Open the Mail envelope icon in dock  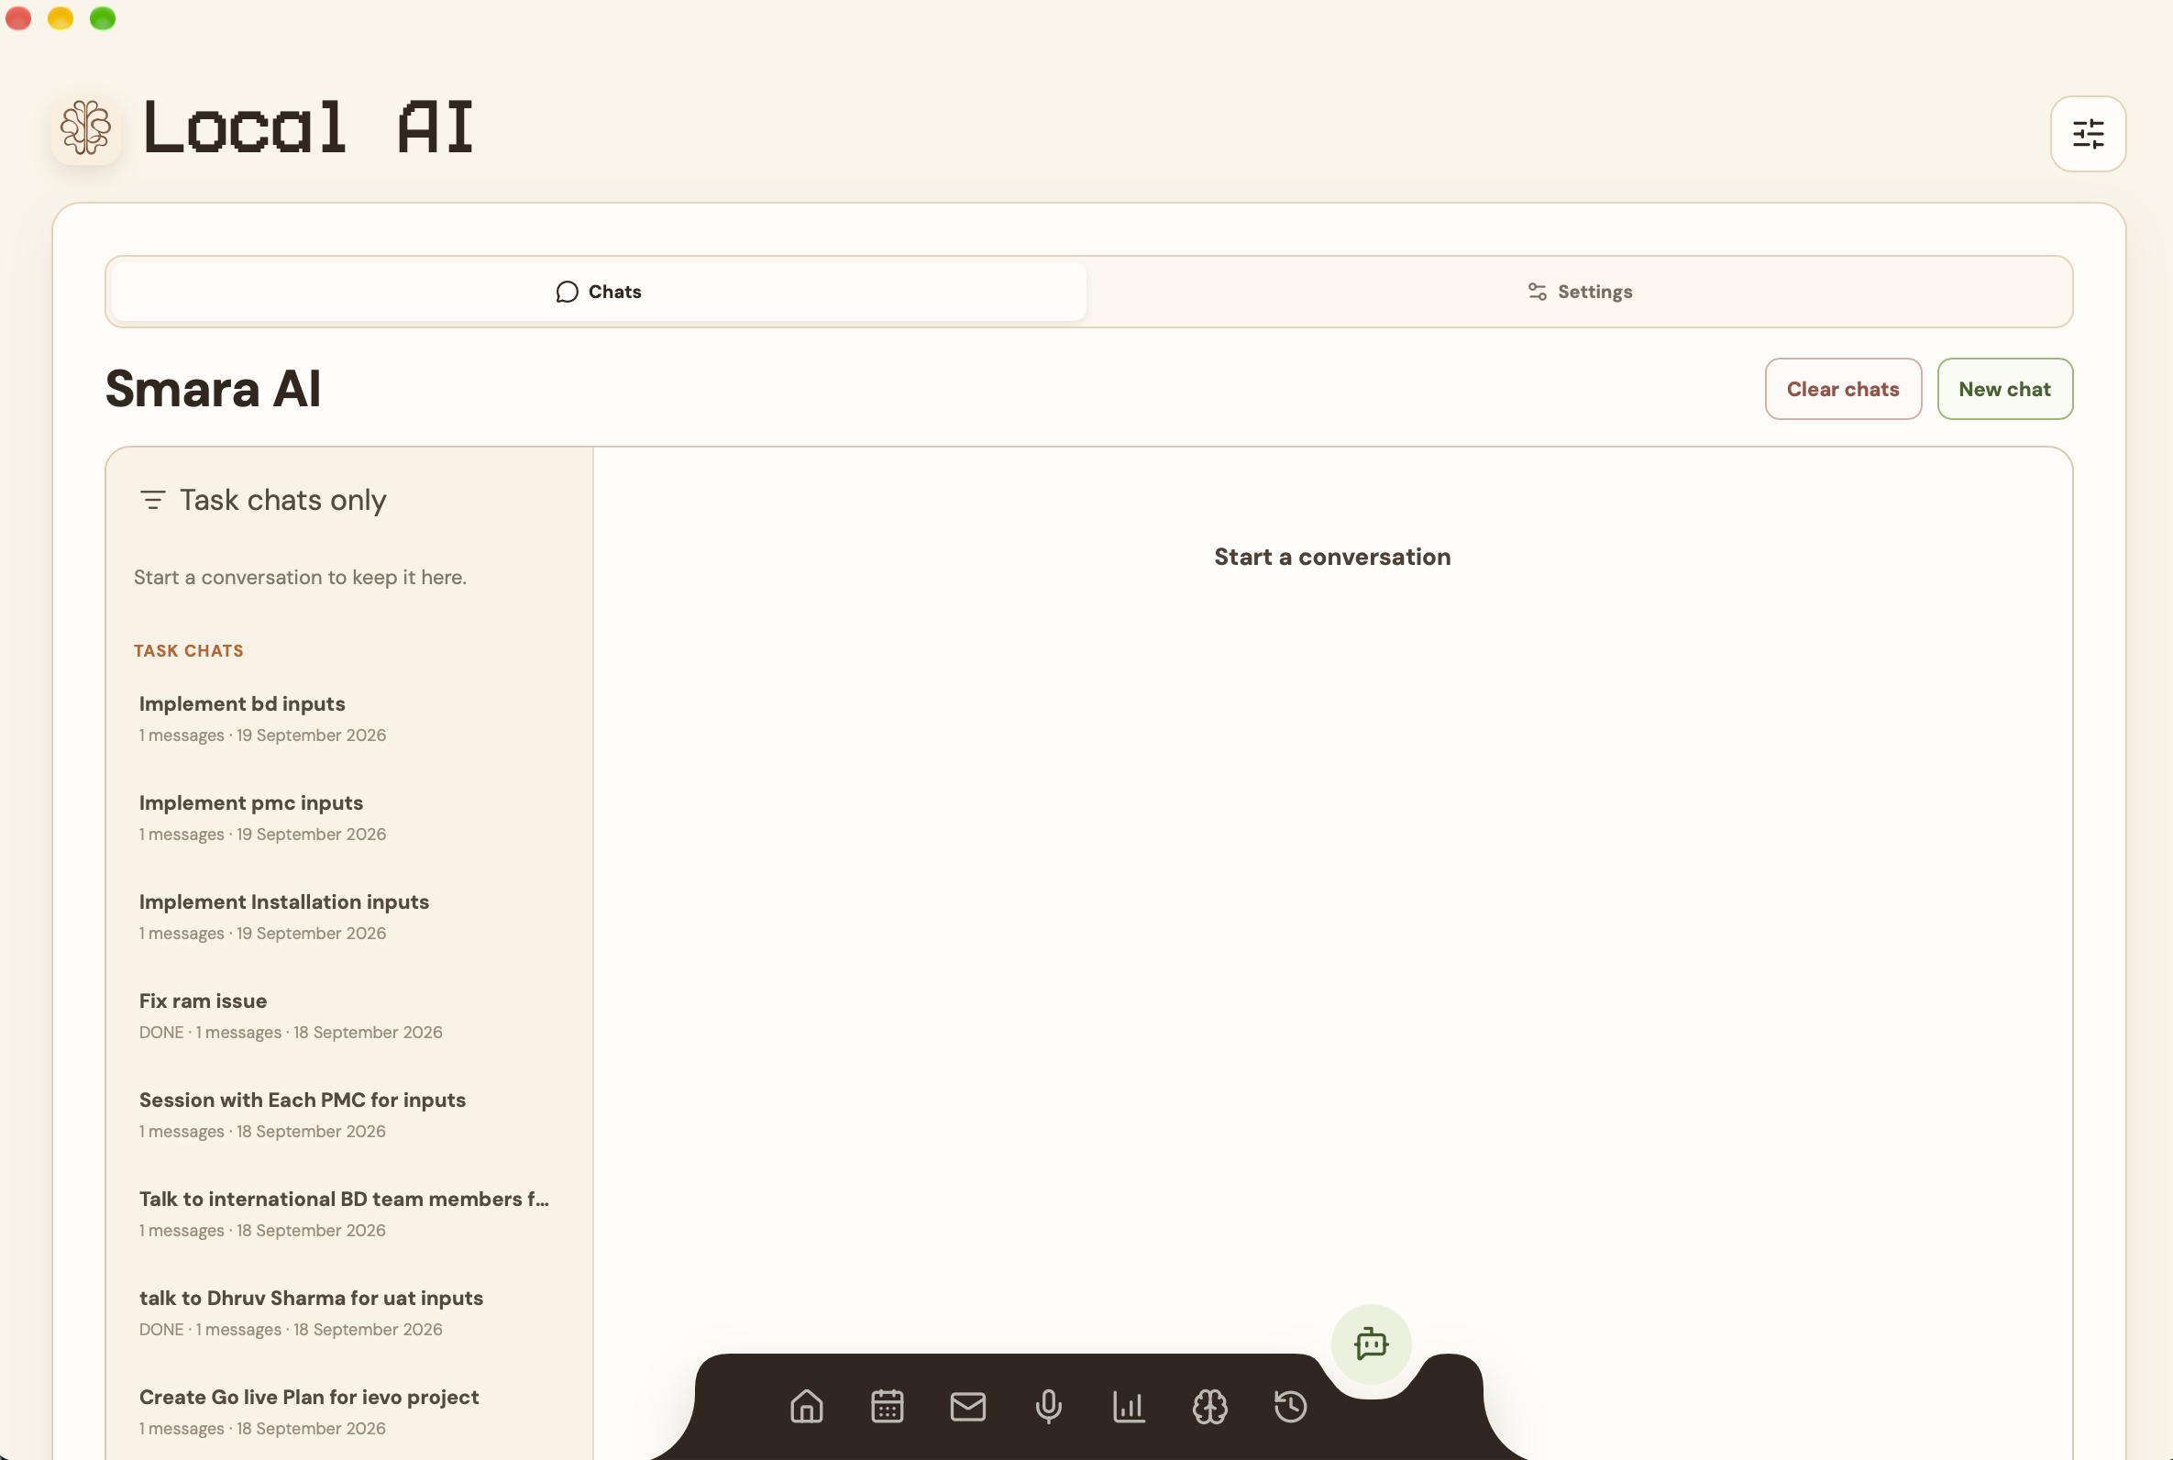click(968, 1406)
